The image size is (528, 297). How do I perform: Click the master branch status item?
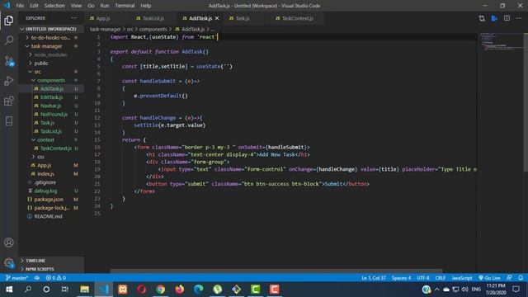coord(16,278)
